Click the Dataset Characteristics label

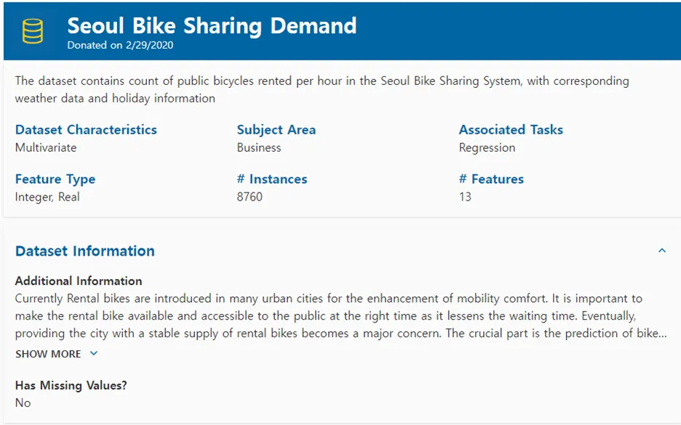tap(86, 130)
